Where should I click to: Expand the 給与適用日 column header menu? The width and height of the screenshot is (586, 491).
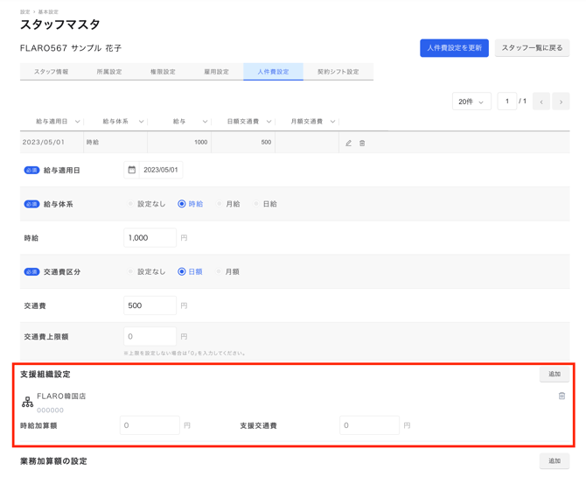[78, 122]
